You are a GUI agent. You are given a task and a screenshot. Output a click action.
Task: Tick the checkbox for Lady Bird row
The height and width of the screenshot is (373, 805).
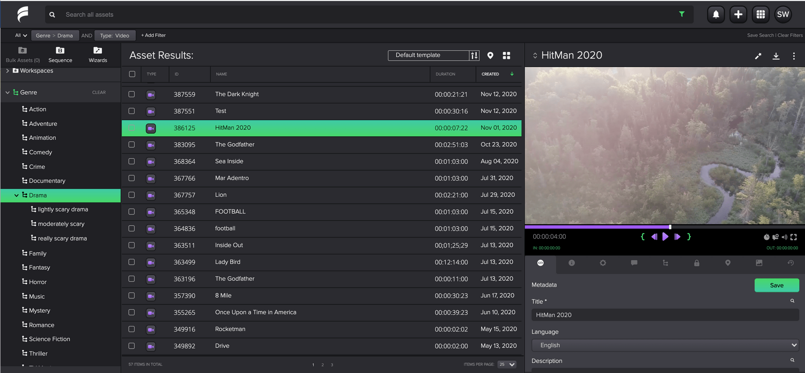[x=132, y=262]
